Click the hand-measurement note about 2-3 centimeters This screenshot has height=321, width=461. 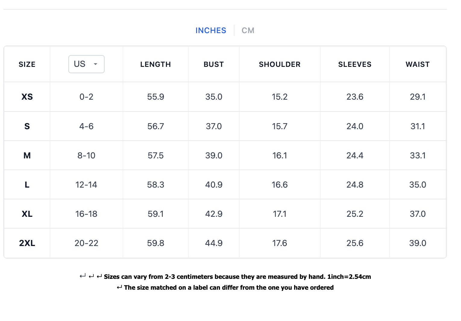point(237,277)
